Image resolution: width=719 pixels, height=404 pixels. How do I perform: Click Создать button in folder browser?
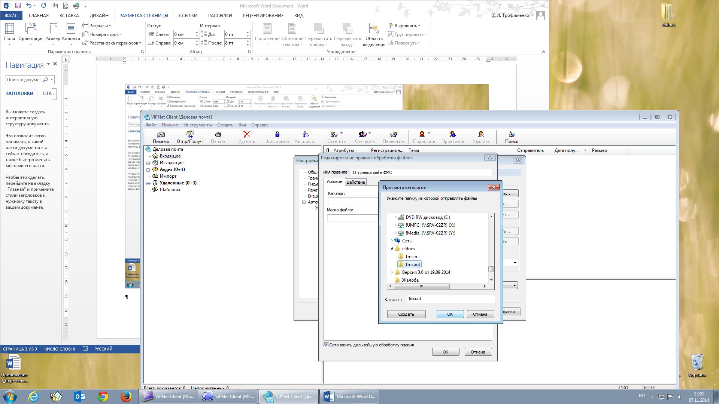coord(406,314)
